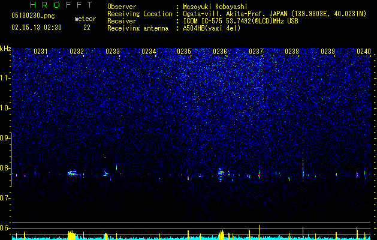Click the 1.1 frequency axis label
377x240 pixels.
[5, 78]
